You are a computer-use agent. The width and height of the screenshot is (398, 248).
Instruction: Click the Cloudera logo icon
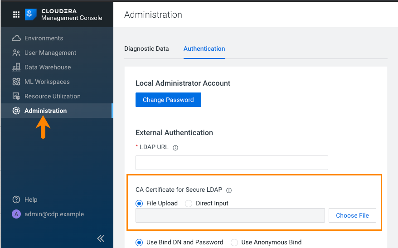pyautogui.click(x=31, y=15)
